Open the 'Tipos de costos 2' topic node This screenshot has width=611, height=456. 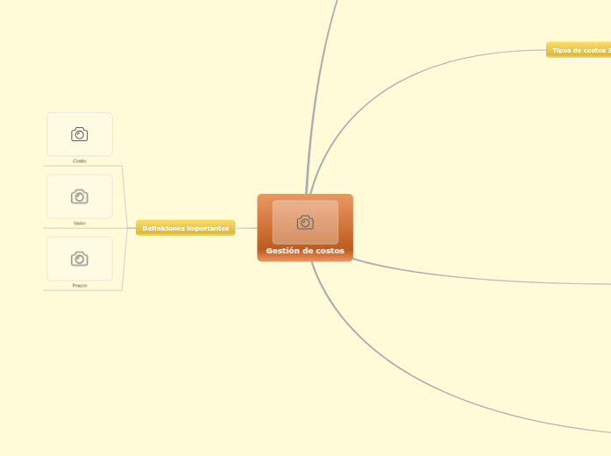click(580, 50)
